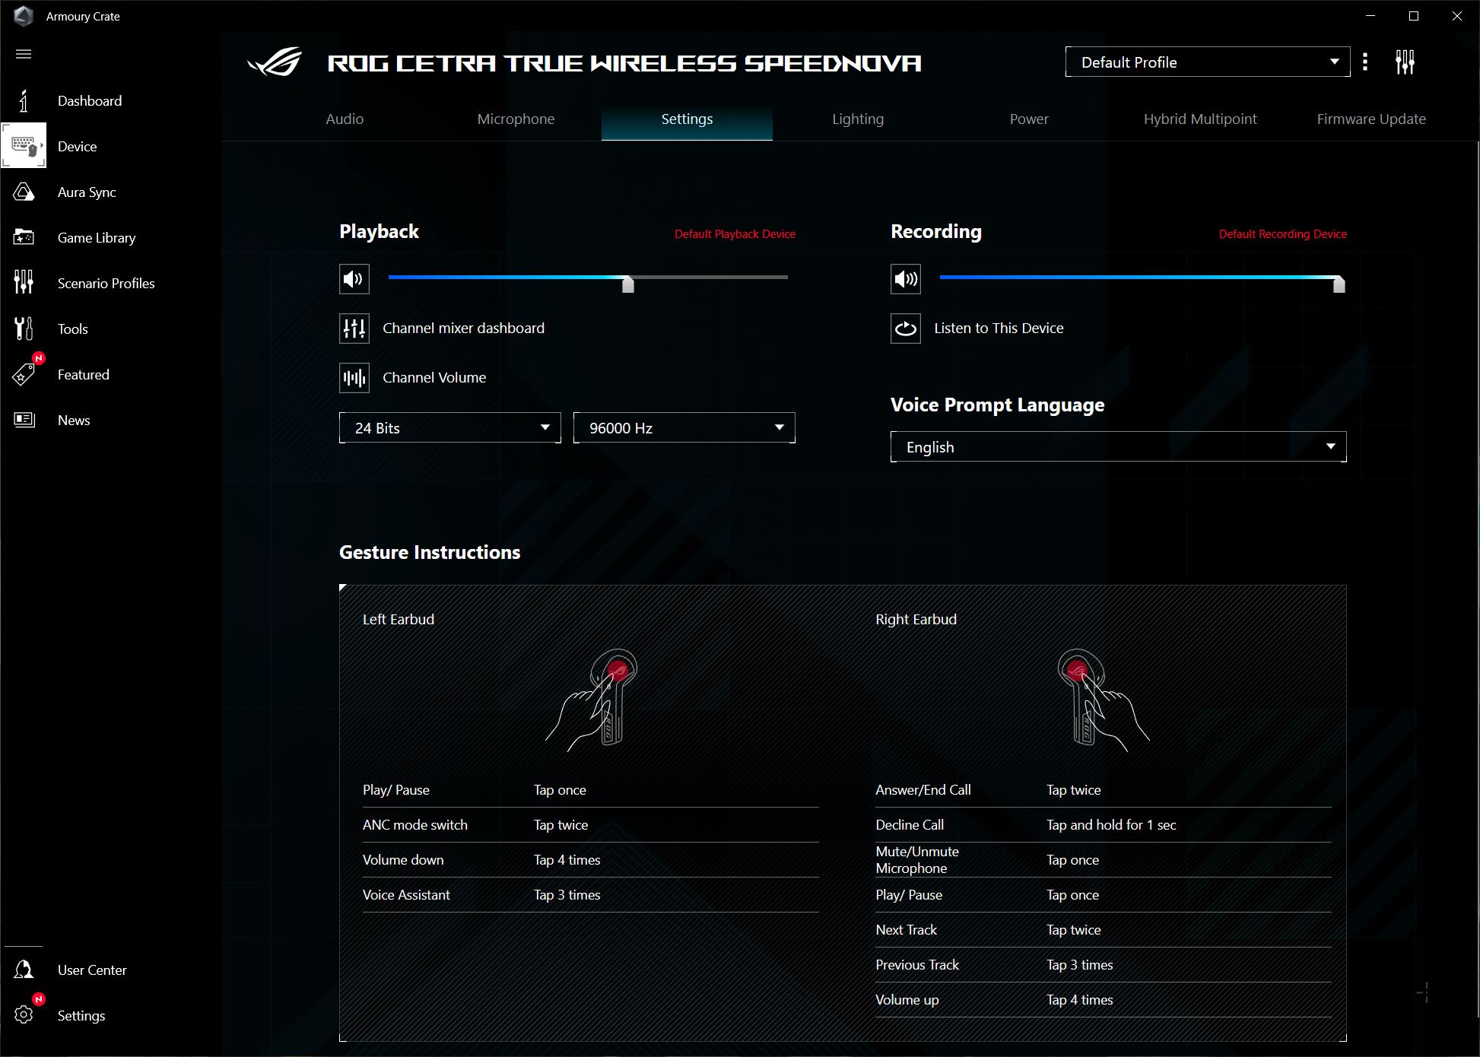This screenshot has width=1480, height=1057.
Task: Open the three-dot profile options menu
Action: (x=1365, y=62)
